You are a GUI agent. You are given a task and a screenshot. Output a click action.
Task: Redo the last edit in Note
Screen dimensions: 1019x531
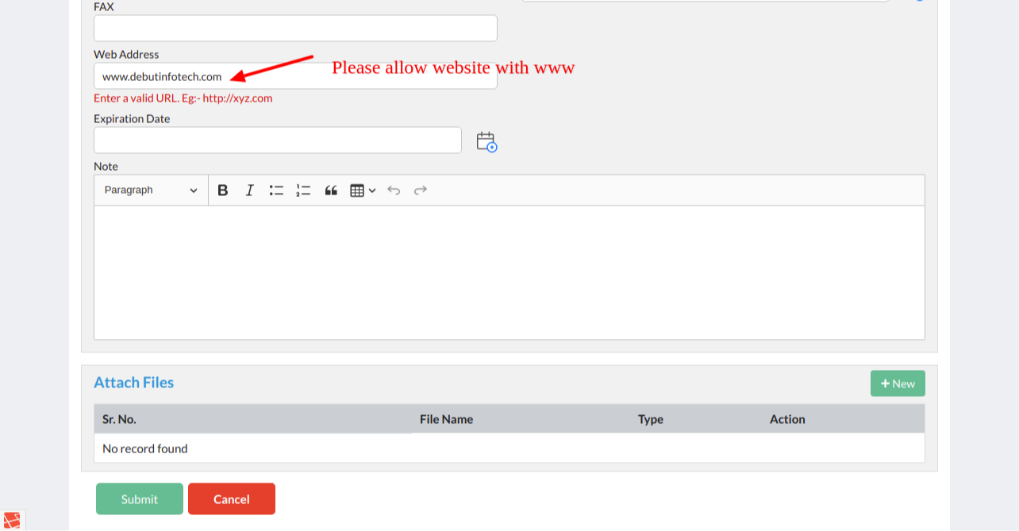pyautogui.click(x=421, y=190)
